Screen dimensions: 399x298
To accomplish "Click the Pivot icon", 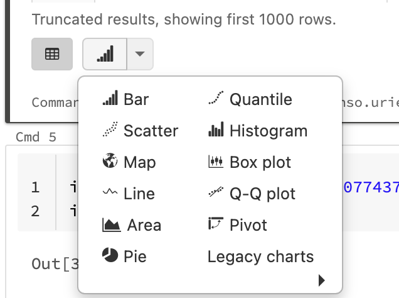I will point(215,224).
